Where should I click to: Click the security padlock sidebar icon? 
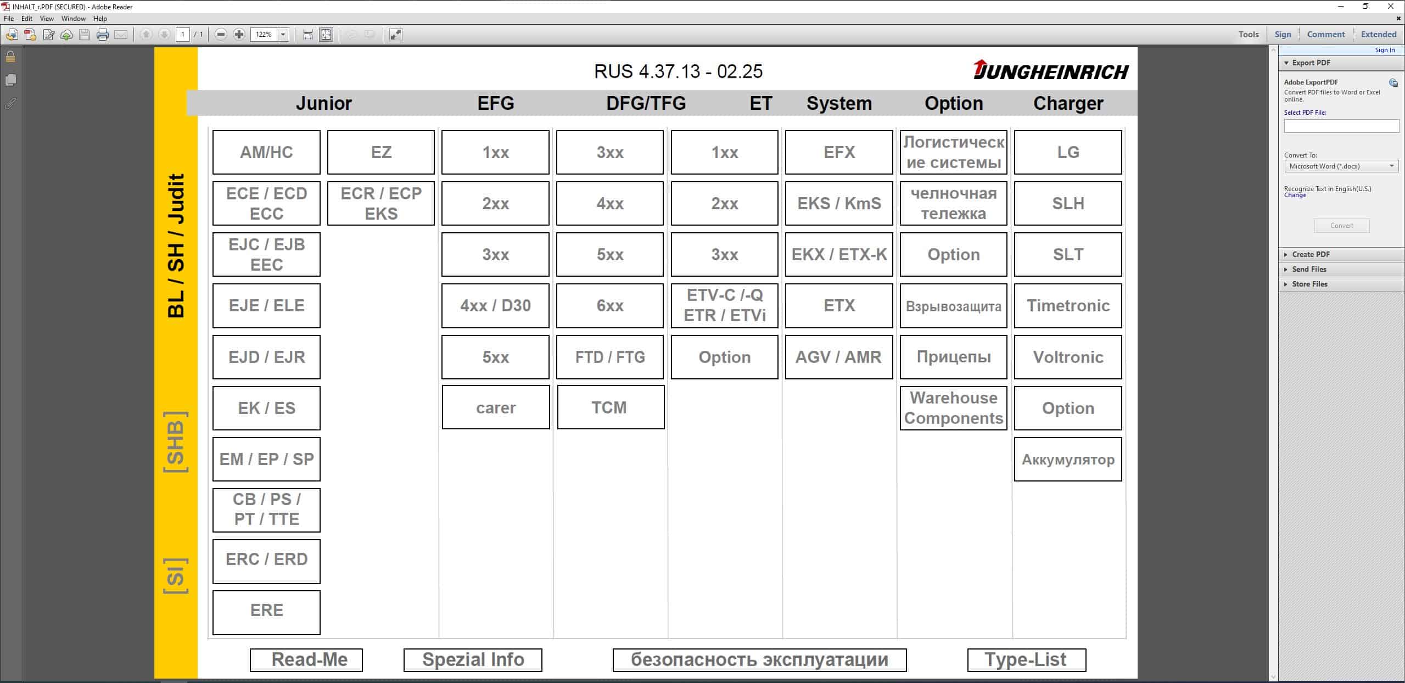pyautogui.click(x=10, y=57)
